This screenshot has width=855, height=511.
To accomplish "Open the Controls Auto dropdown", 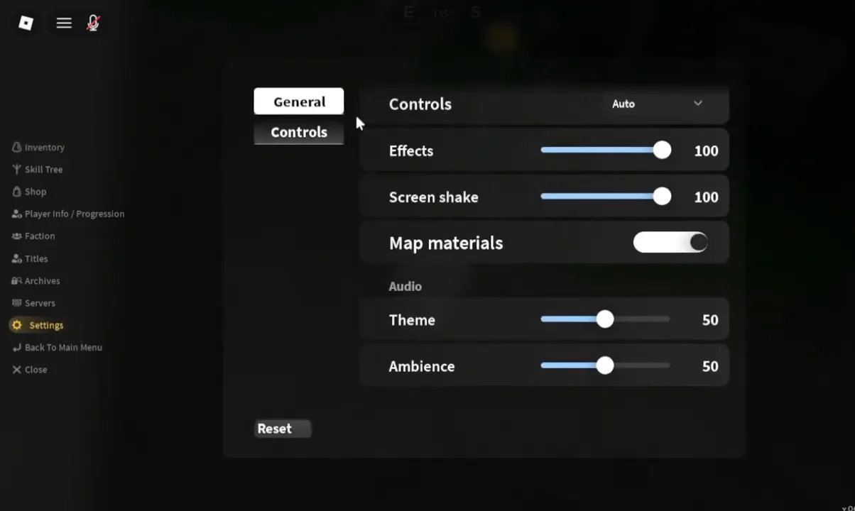I will [658, 104].
